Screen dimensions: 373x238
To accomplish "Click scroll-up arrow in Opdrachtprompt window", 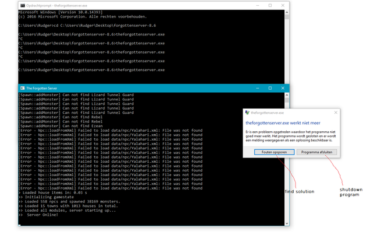I will [287, 12].
